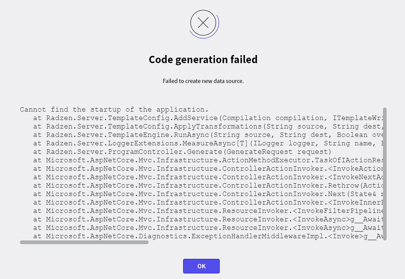Select the ControllerActionInvoker InvokeAction line
The width and height of the screenshot is (405, 279).
tap(208, 169)
